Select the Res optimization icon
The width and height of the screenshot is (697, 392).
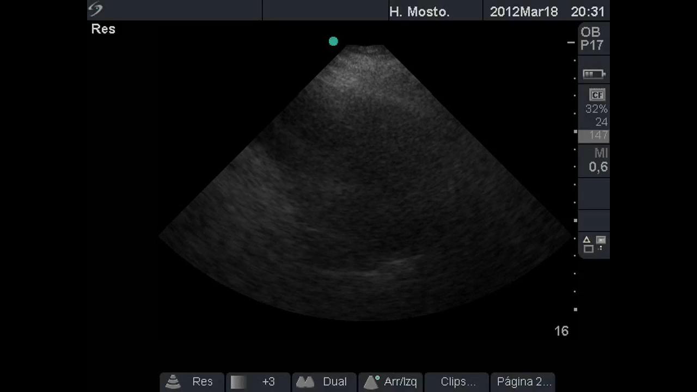tap(173, 382)
